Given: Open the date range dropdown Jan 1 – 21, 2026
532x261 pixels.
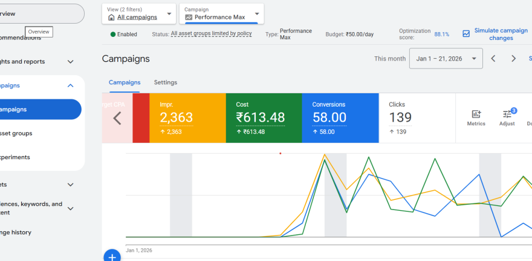Looking at the screenshot, I should pos(446,59).
